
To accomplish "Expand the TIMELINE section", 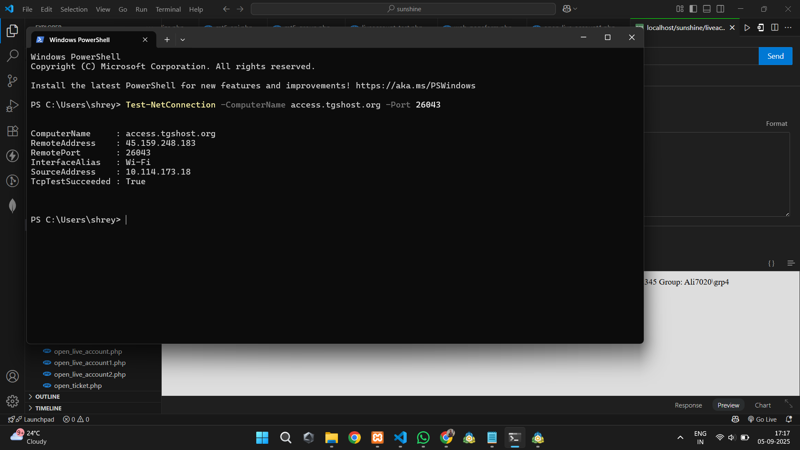I will tap(48, 408).
